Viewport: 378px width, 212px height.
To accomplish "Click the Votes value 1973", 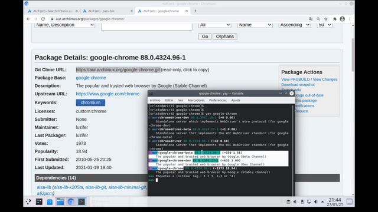I will [x=81, y=144].
